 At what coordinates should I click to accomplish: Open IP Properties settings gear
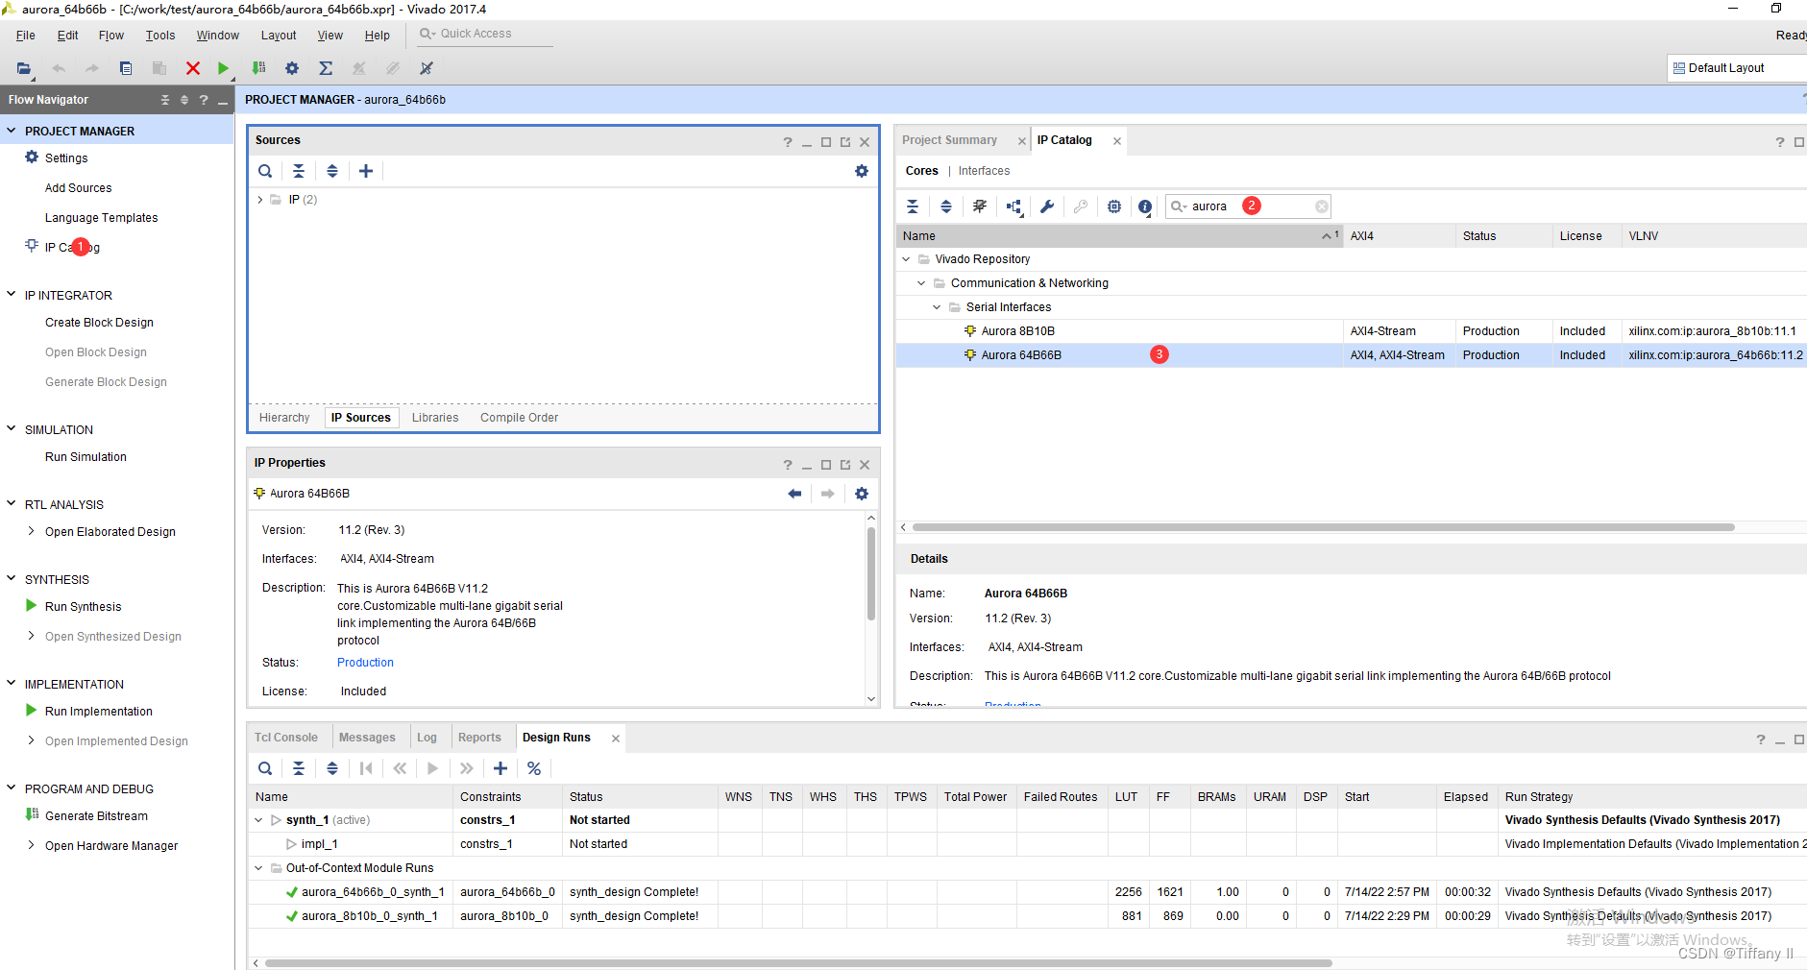click(862, 494)
